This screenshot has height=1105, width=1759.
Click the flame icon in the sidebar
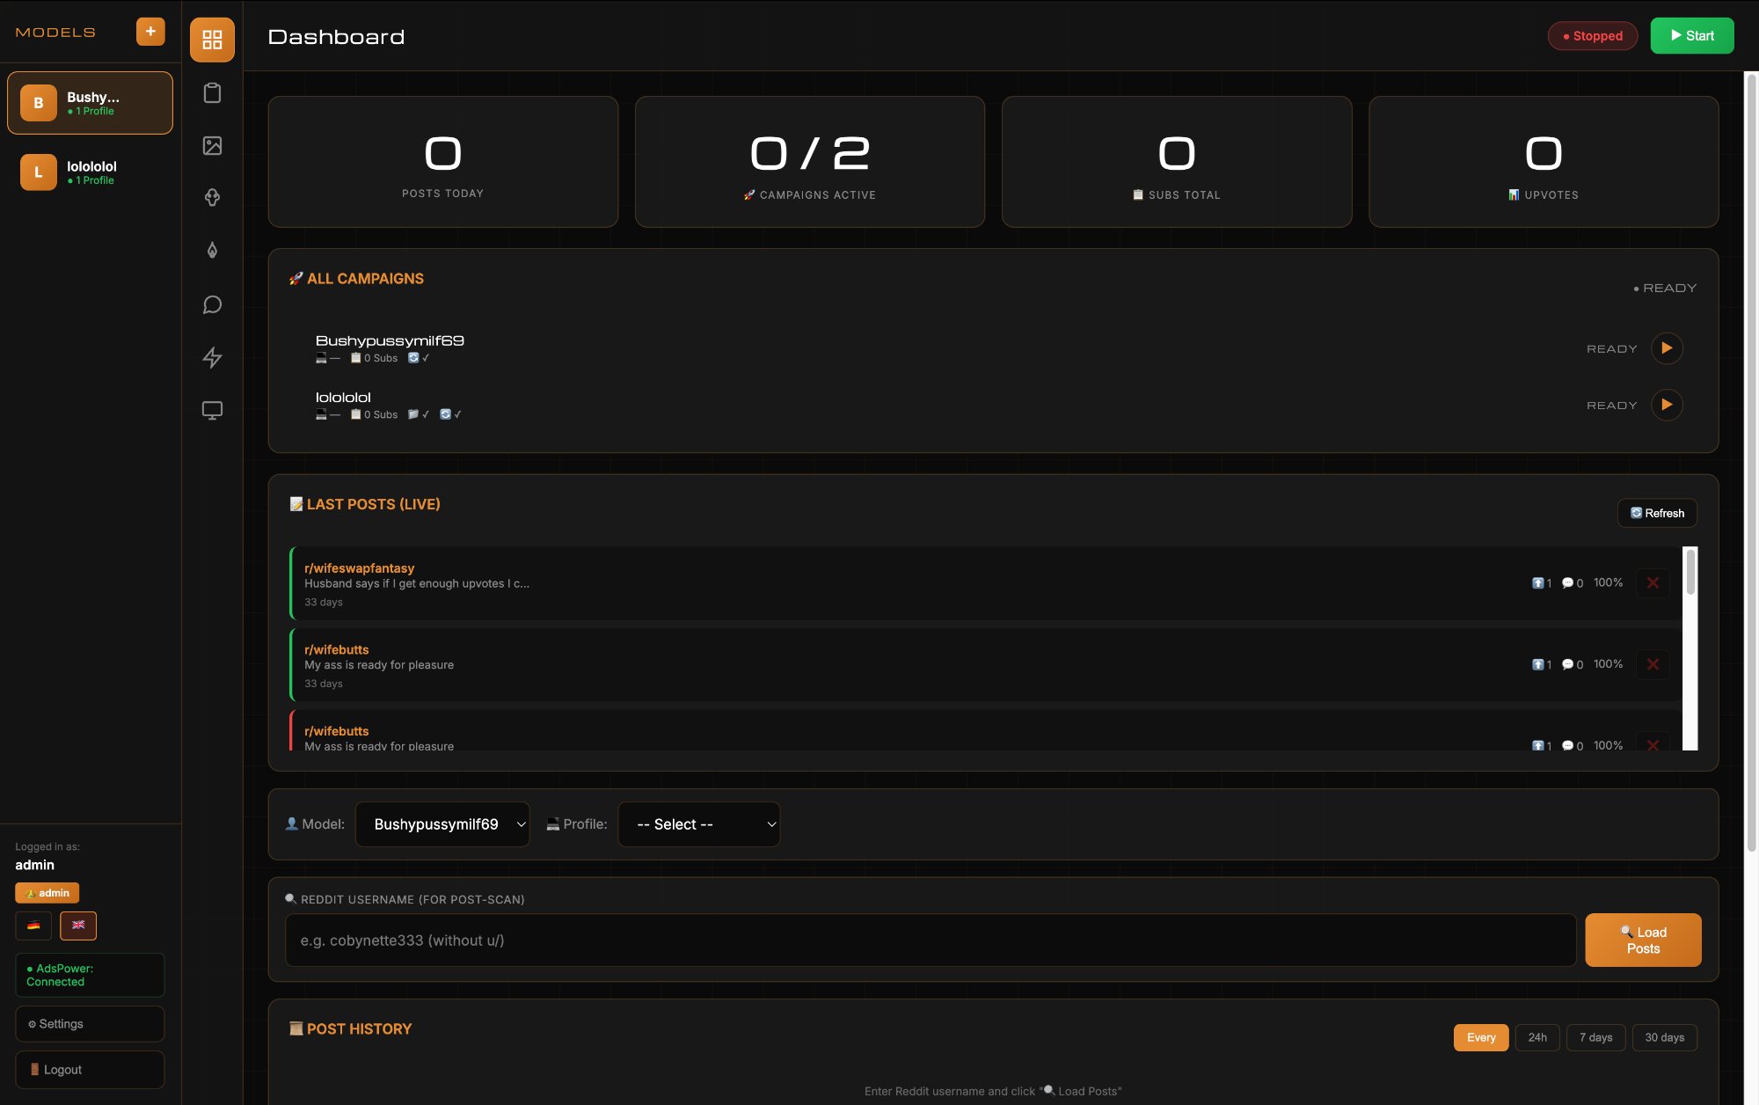tap(211, 251)
